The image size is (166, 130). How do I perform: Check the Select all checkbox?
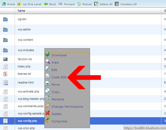point(96,4)
